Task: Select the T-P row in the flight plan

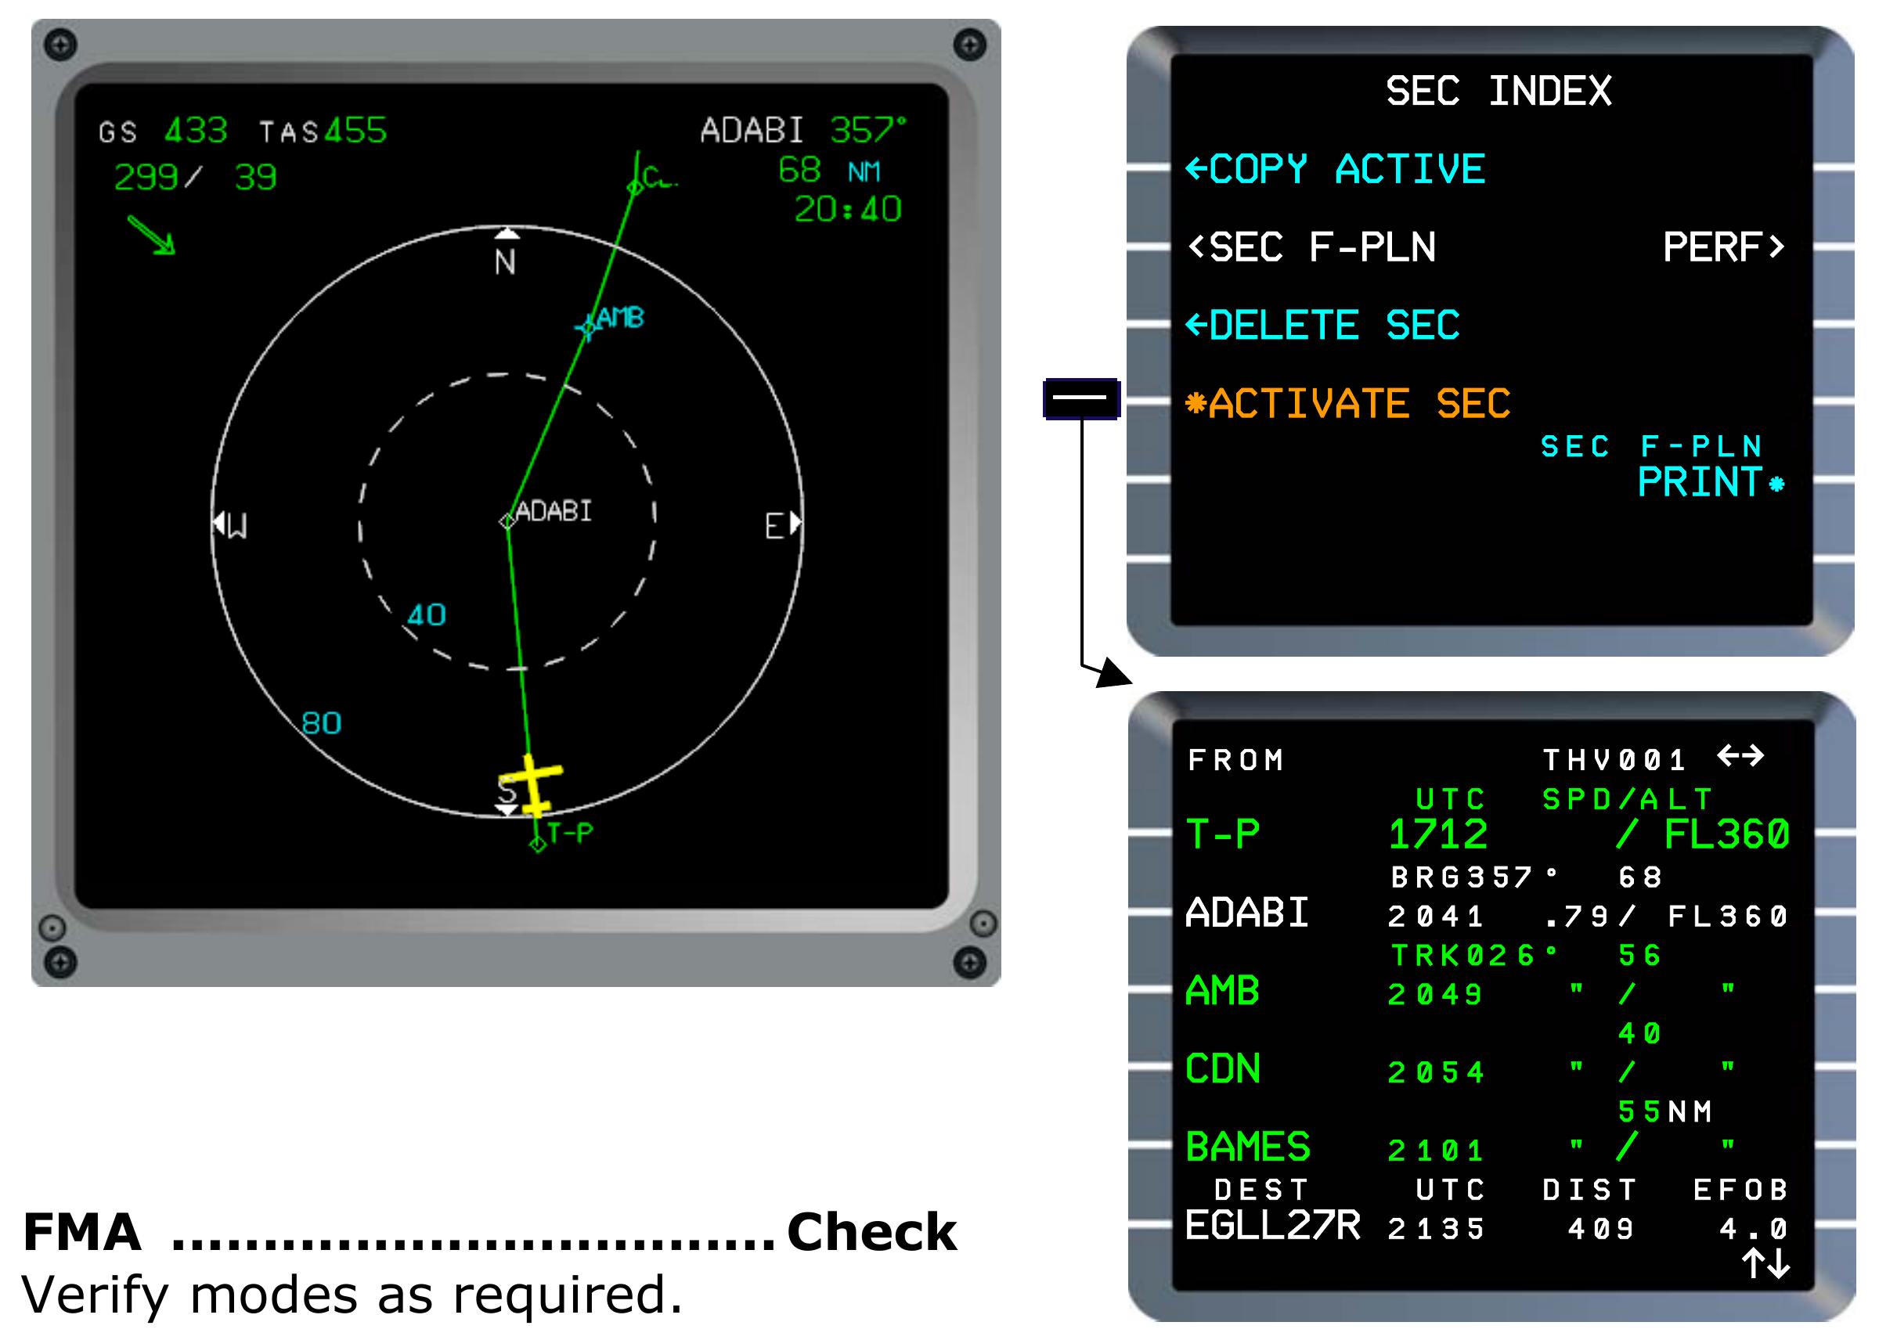Action: pyautogui.click(x=1488, y=834)
